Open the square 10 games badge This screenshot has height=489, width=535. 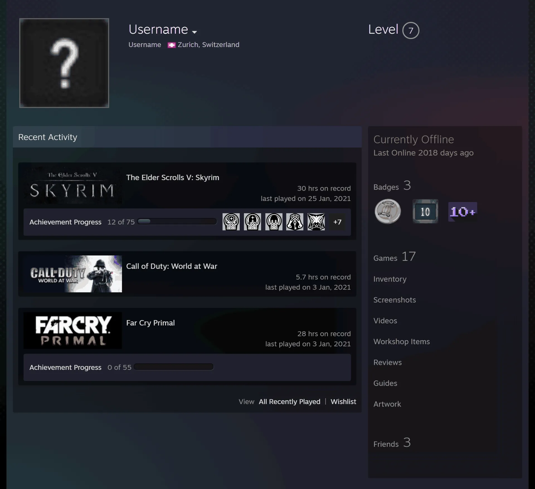[425, 211]
